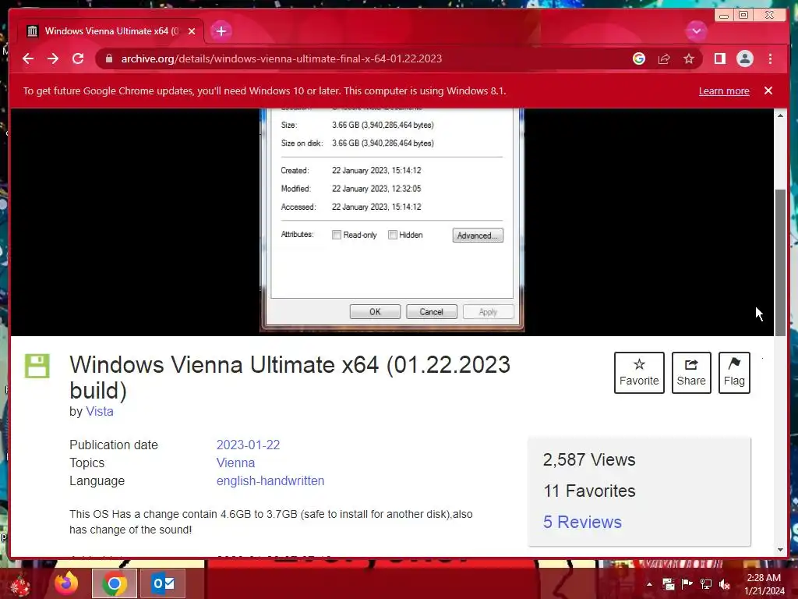Click the Share button for this item

click(691, 372)
